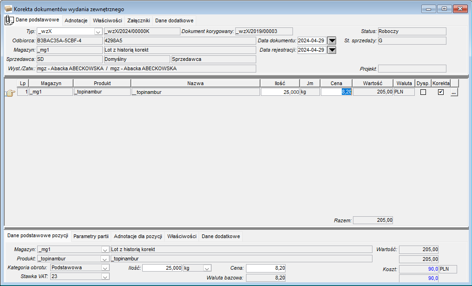Click Dokument korygowany _wzX/2019/00003 field
The width and height of the screenshot is (472, 286).
[264, 31]
